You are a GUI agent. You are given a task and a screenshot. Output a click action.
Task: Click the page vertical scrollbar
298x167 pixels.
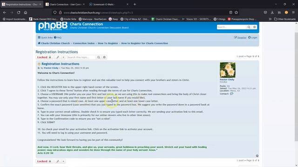coord(296,87)
